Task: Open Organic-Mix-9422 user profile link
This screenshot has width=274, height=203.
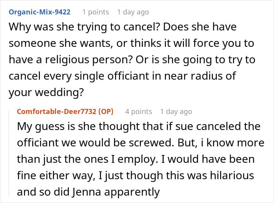Action: pyautogui.click(x=40, y=12)
